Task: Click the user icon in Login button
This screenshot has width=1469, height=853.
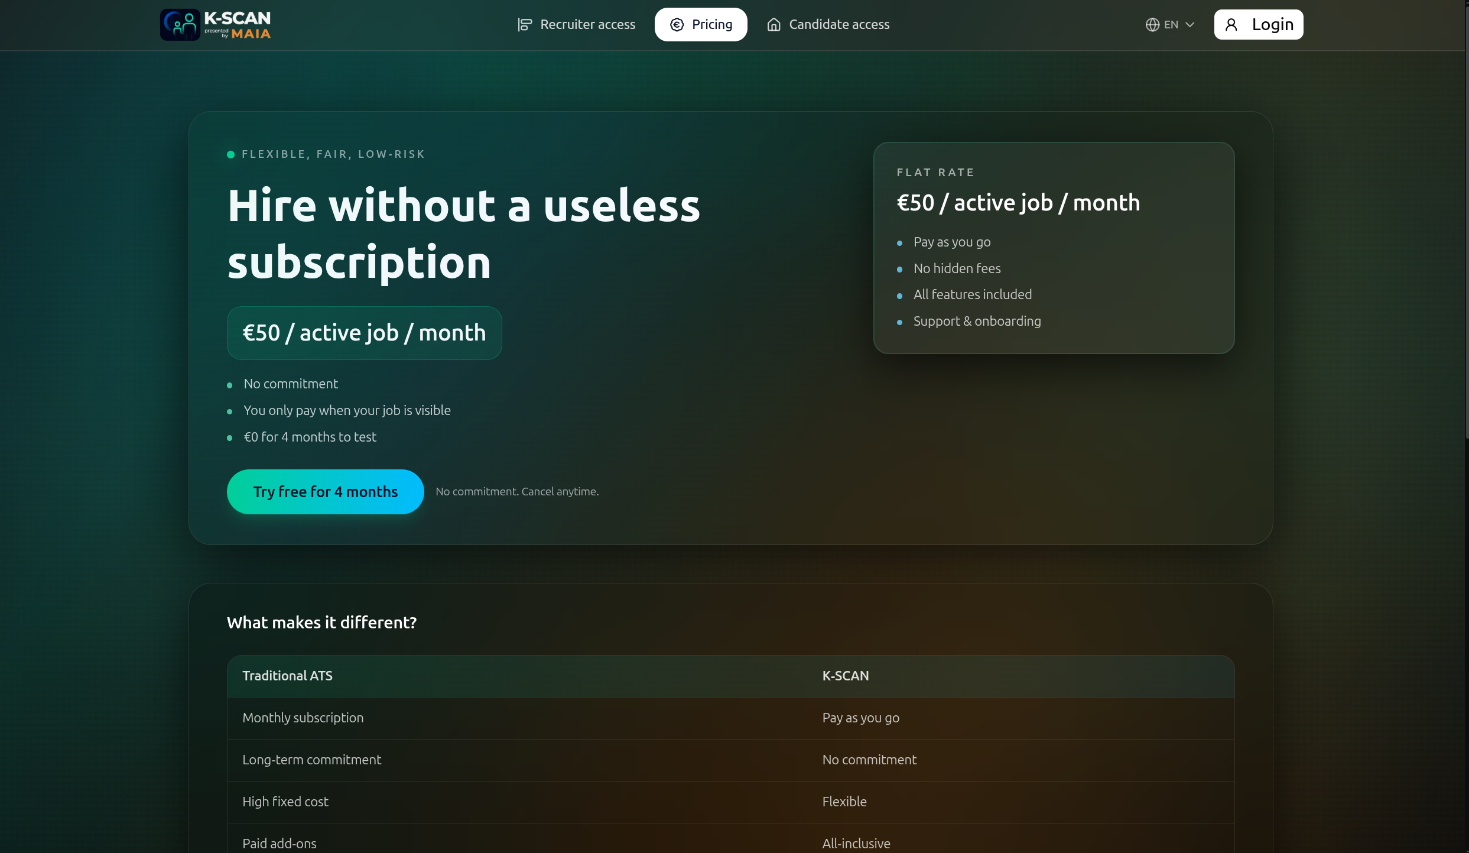Action: pos(1231,25)
